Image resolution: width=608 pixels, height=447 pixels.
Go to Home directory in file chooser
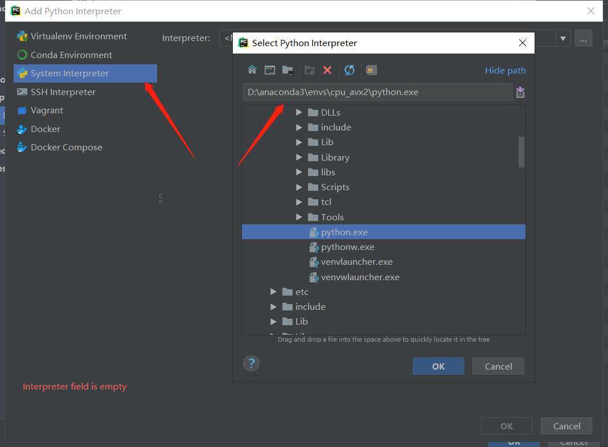click(x=252, y=70)
